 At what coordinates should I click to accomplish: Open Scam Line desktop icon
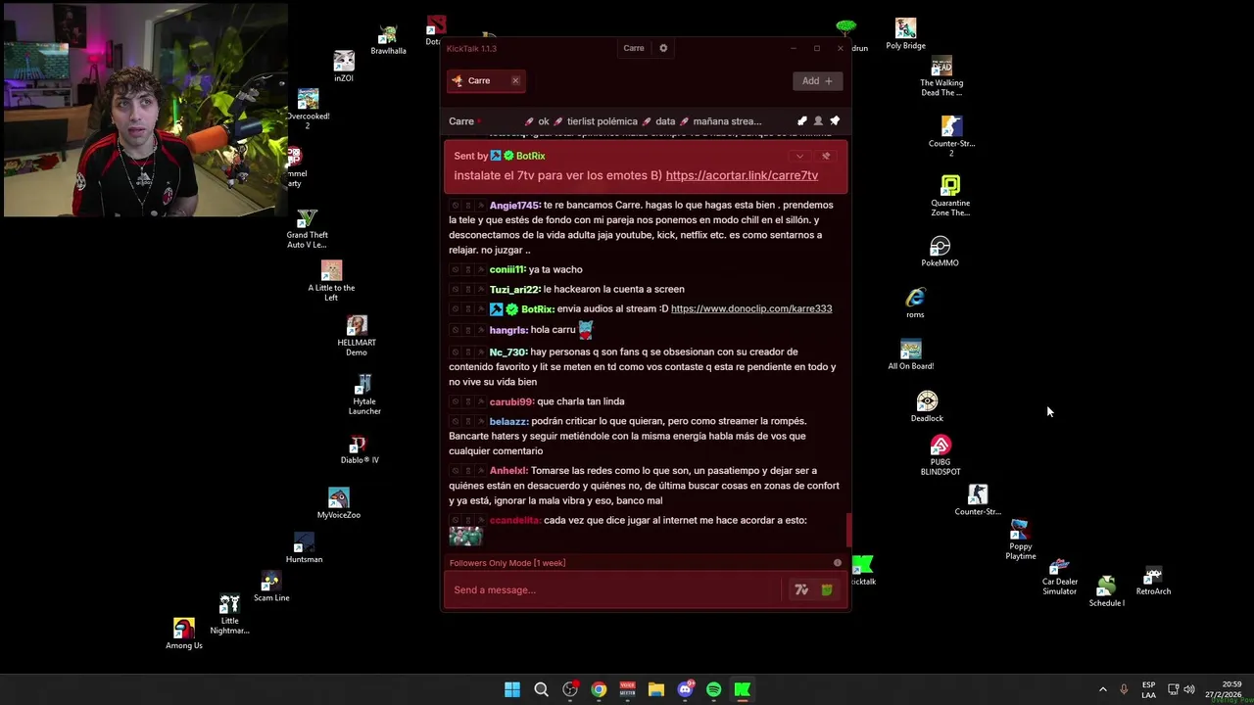[271, 587]
